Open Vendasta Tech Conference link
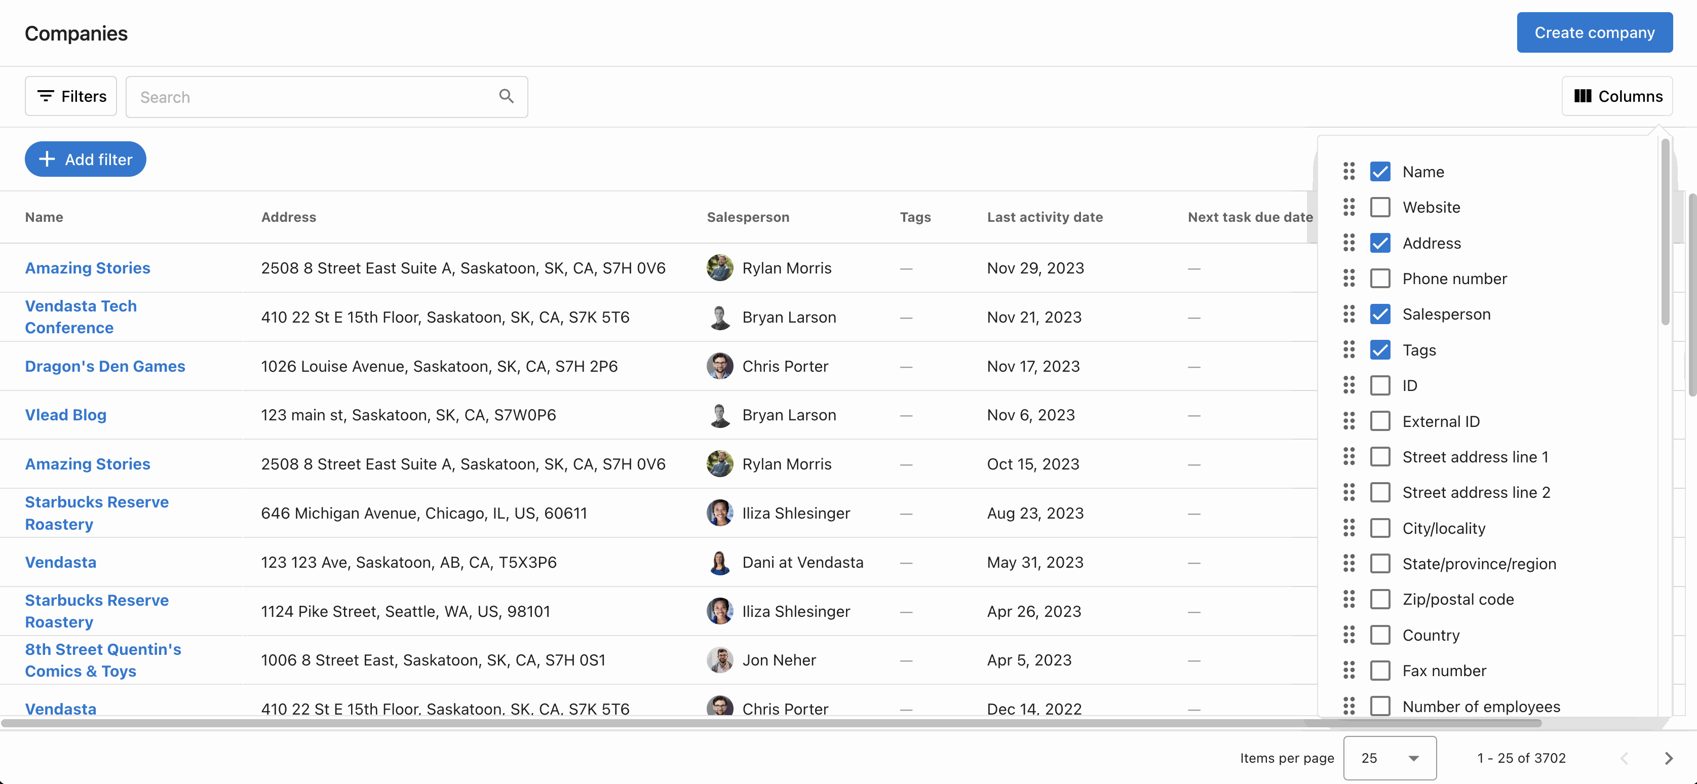 click(81, 317)
